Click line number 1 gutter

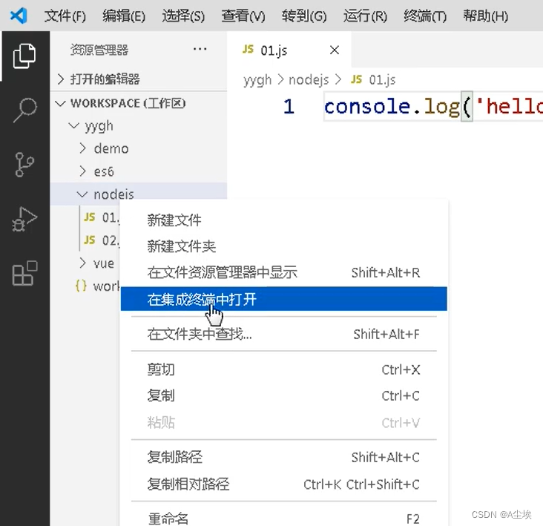click(x=289, y=106)
